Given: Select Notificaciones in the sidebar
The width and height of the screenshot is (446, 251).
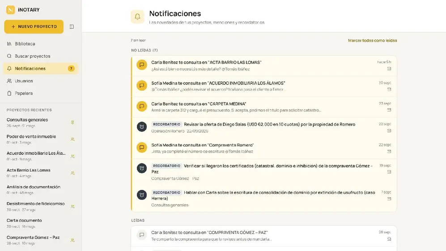Looking at the screenshot, I should coord(41,68).
